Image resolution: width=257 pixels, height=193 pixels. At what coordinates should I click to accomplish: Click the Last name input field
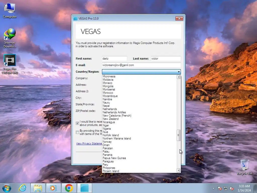[x=166, y=59]
